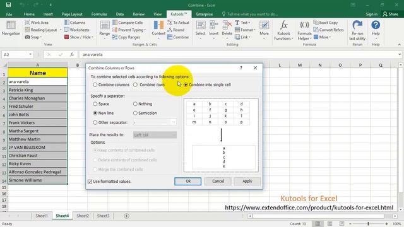
Task: Open the Round tool
Action: [175, 30]
